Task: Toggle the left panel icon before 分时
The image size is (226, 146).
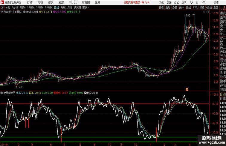Action: 2,7
